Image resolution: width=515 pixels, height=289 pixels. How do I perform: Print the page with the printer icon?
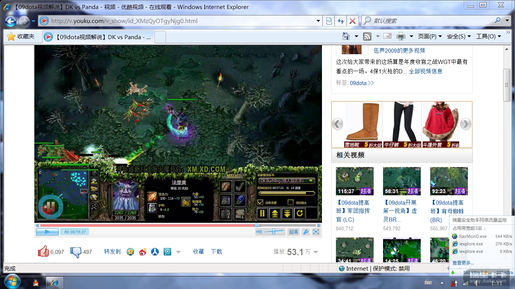[401, 37]
